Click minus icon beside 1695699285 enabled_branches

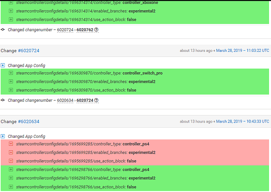coord(11,152)
